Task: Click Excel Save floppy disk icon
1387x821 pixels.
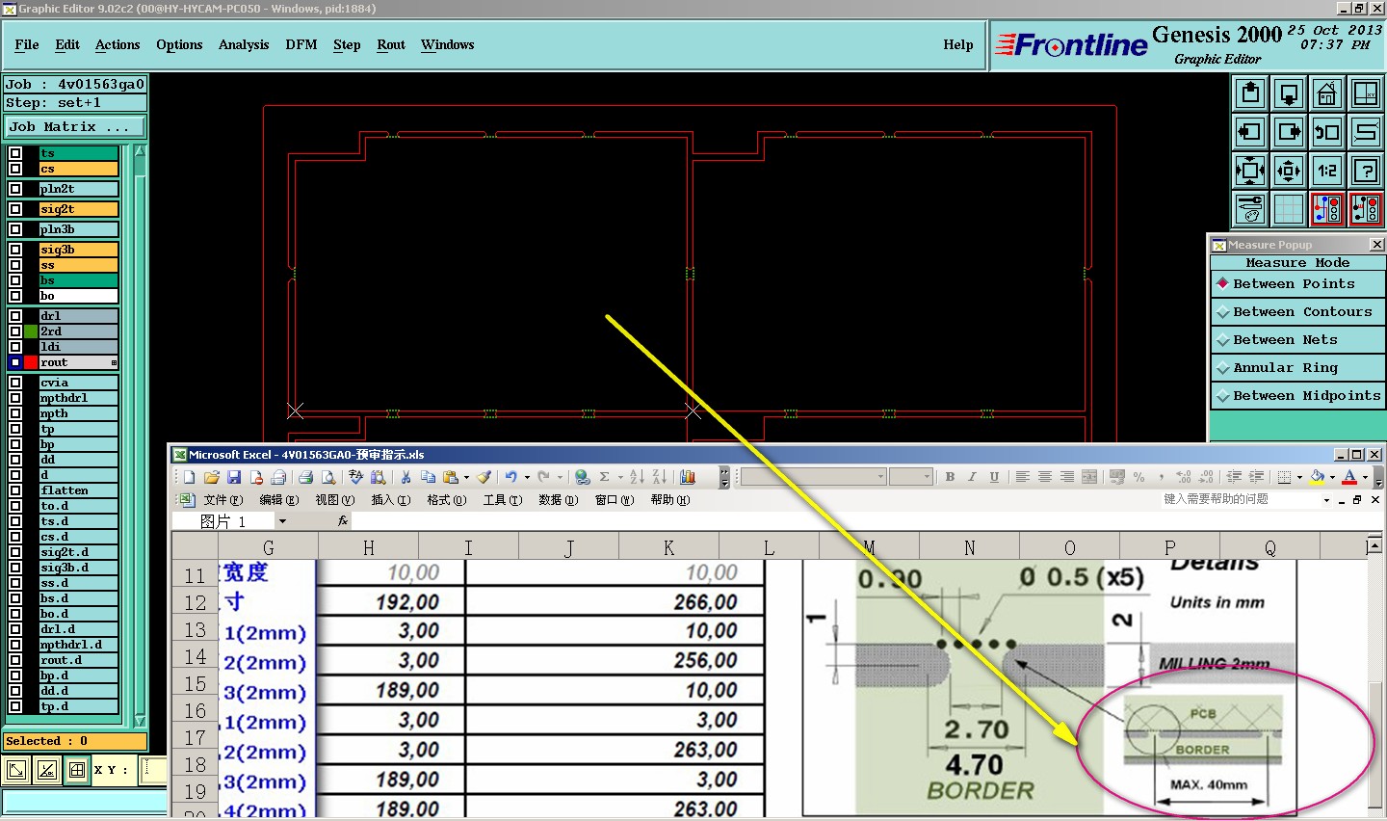Action: pos(234,477)
